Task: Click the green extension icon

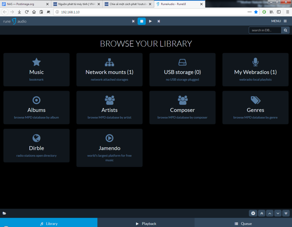Action: 264,12
